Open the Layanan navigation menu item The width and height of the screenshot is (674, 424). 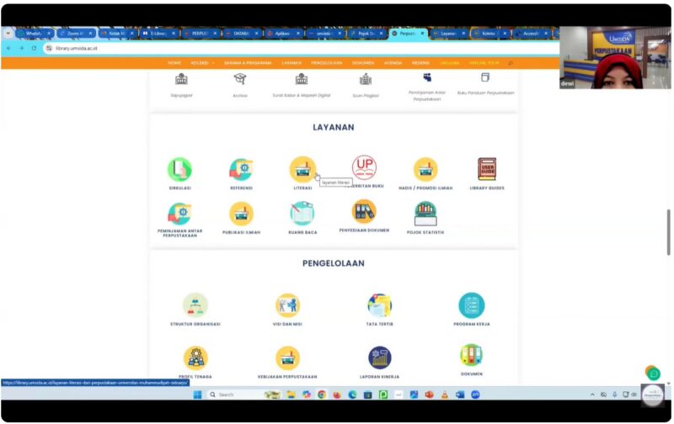point(292,62)
